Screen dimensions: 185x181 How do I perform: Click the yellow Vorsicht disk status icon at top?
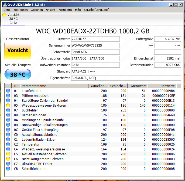[4, 15]
